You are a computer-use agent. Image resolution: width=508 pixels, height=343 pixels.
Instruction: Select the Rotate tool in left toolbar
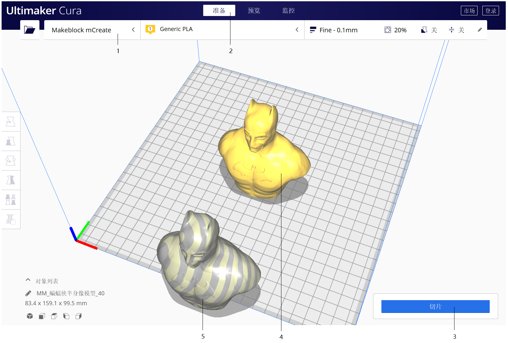point(11,161)
